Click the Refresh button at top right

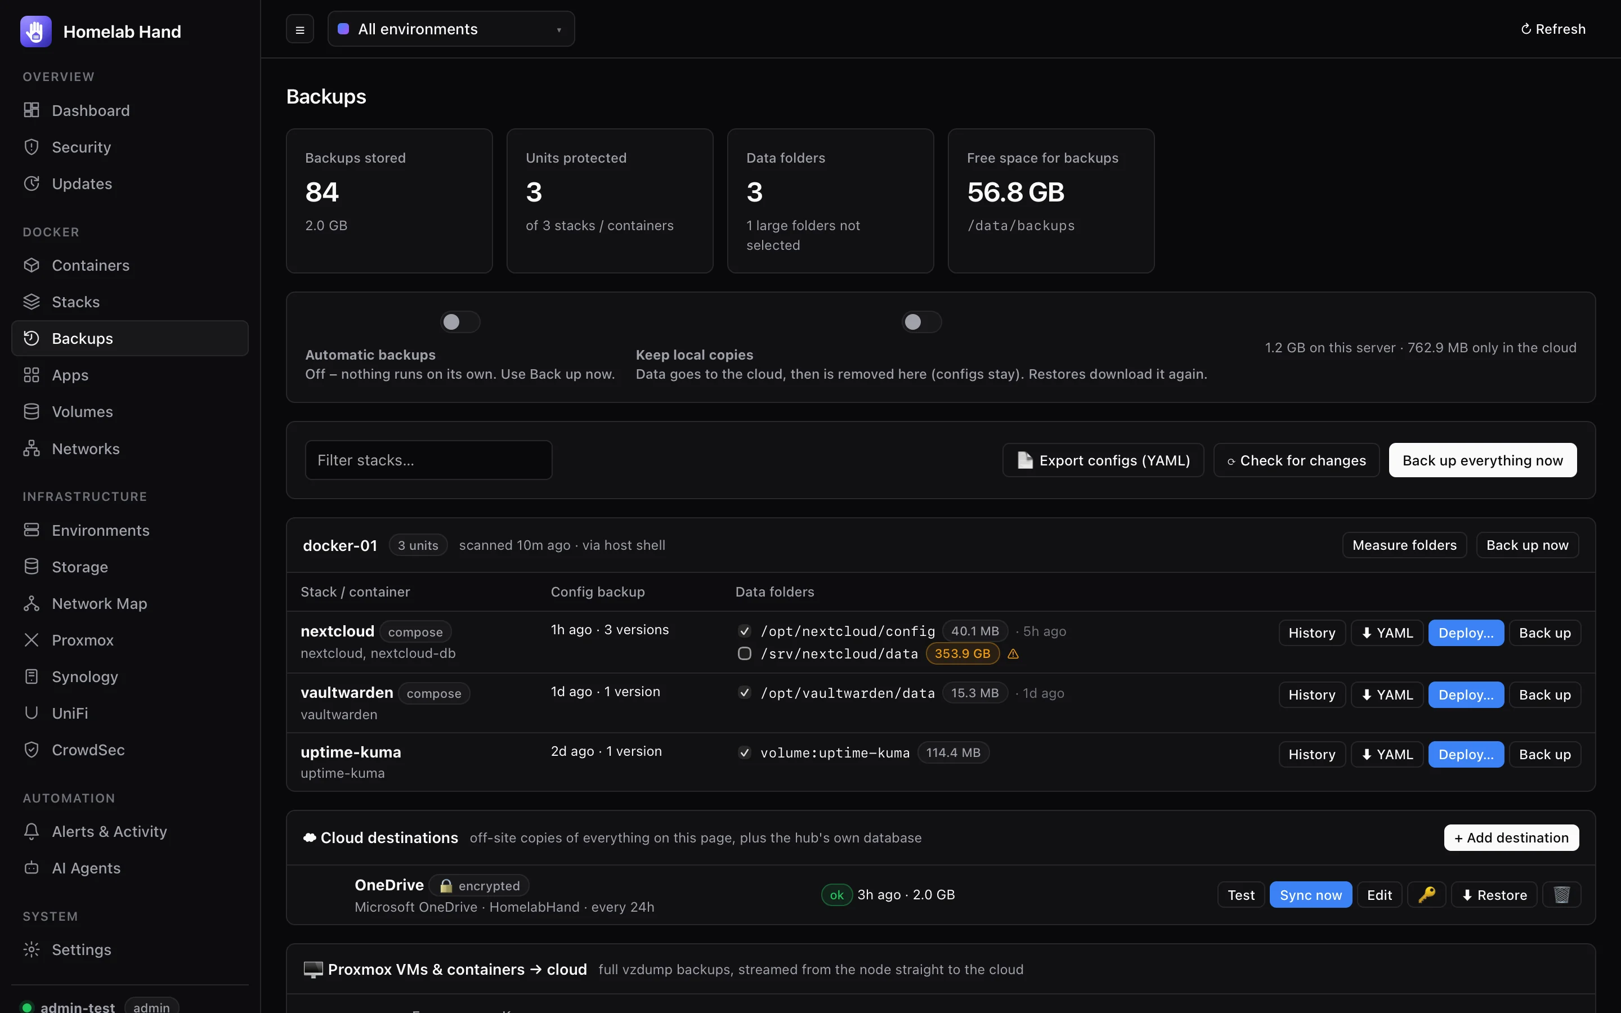tap(1553, 29)
